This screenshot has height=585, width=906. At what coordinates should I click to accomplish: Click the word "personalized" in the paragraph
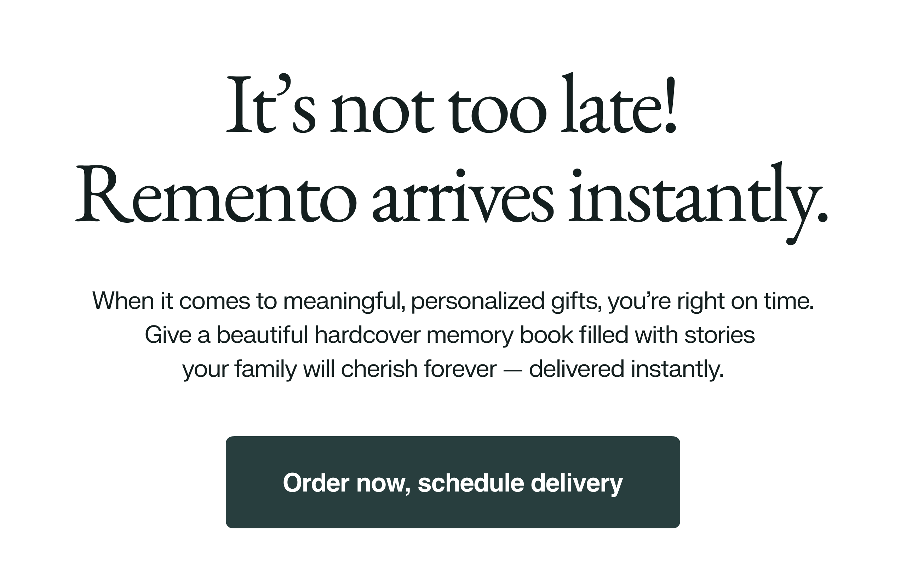[x=478, y=301]
